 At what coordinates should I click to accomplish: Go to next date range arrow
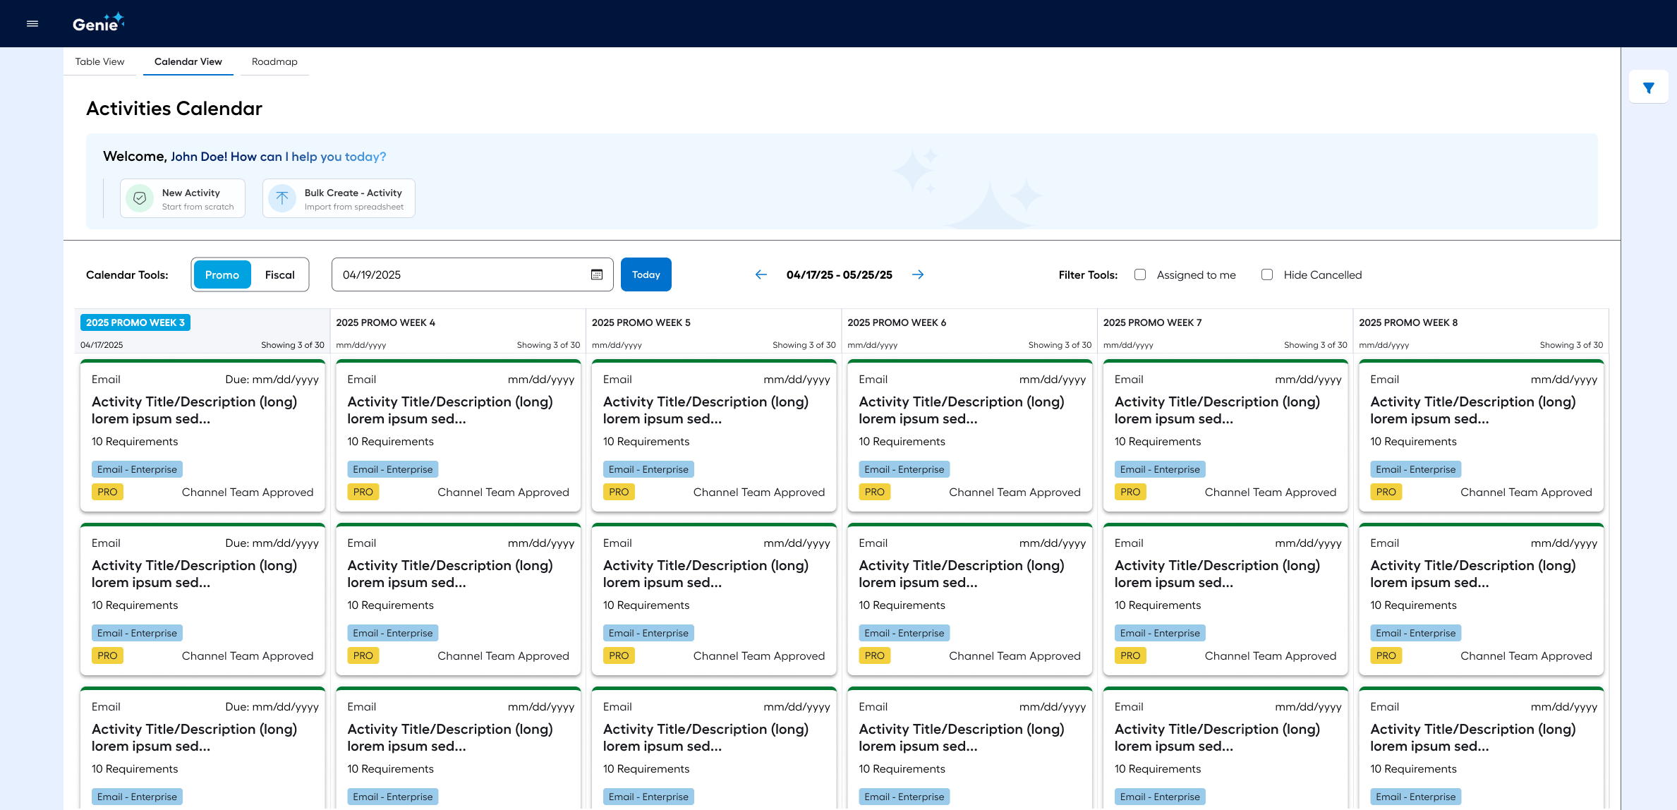(918, 274)
